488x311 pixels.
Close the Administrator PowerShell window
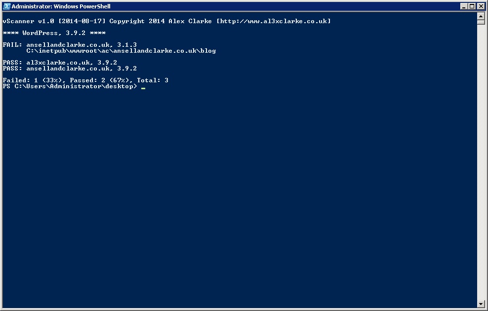(x=481, y=6)
